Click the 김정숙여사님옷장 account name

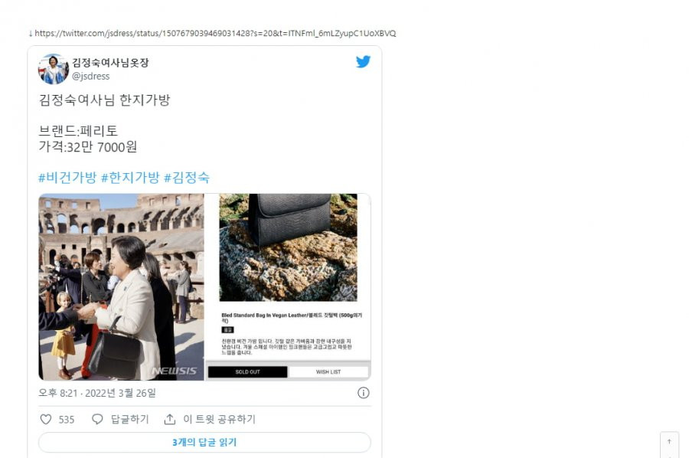coord(110,62)
